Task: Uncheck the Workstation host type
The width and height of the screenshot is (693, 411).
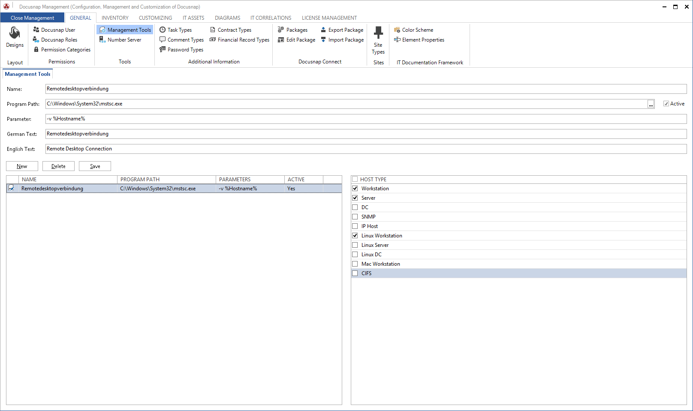Action: pyautogui.click(x=355, y=189)
